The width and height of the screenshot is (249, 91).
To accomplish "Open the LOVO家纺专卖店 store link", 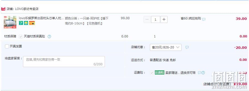I will pyautogui.click(x=27, y=9).
